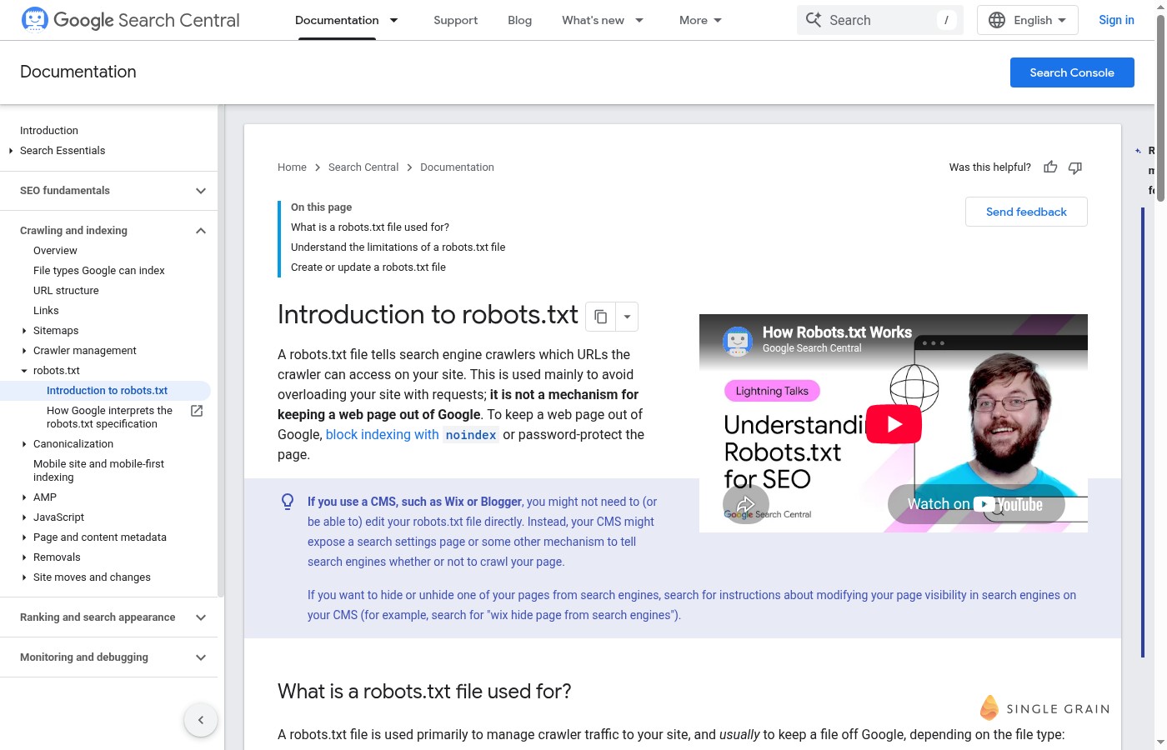Play the How Robots.txt Works video
Image resolution: width=1167 pixels, height=750 pixels.
click(x=894, y=424)
